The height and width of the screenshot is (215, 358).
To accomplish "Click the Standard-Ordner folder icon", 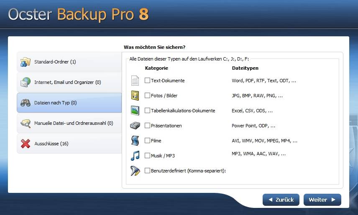I will click(x=26, y=62).
